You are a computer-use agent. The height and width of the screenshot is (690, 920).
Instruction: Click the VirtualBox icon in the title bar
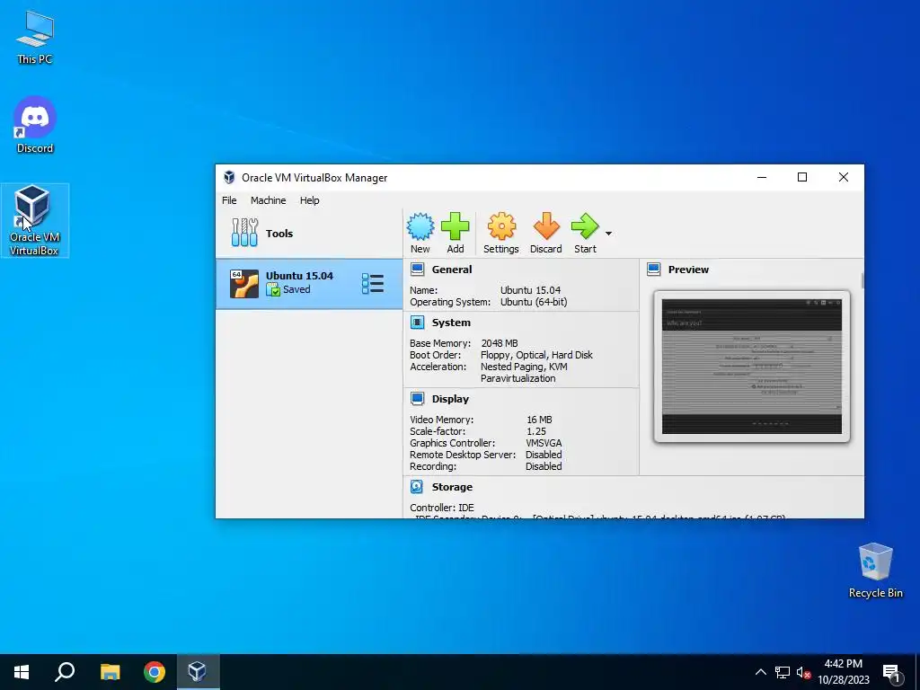(x=229, y=177)
